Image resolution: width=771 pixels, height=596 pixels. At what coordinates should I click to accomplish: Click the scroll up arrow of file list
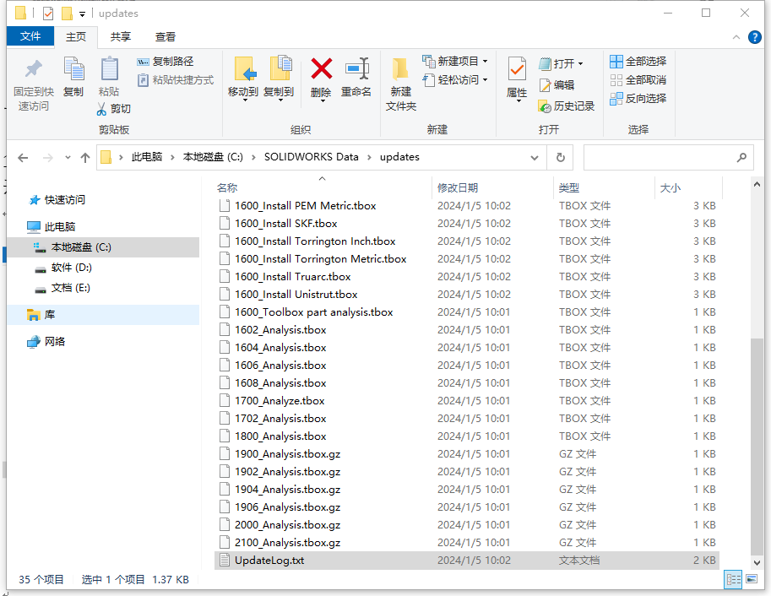pos(757,184)
